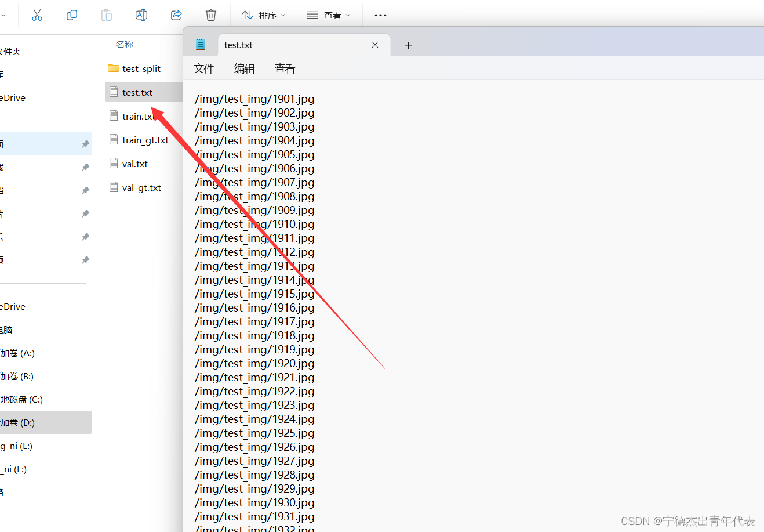Click the Delete trash icon in Explorer toolbar
This screenshot has height=532, width=764.
coord(211,15)
